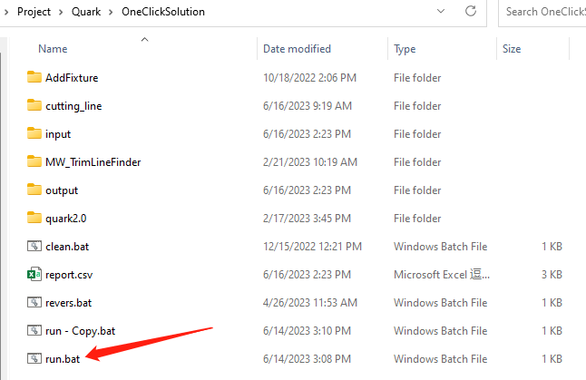
Task: Select the report.csv Excel file icon
Action: tap(34, 274)
